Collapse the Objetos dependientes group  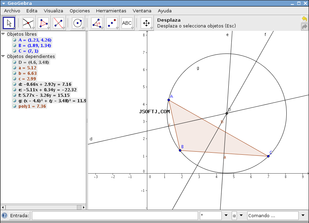[x=3, y=56]
